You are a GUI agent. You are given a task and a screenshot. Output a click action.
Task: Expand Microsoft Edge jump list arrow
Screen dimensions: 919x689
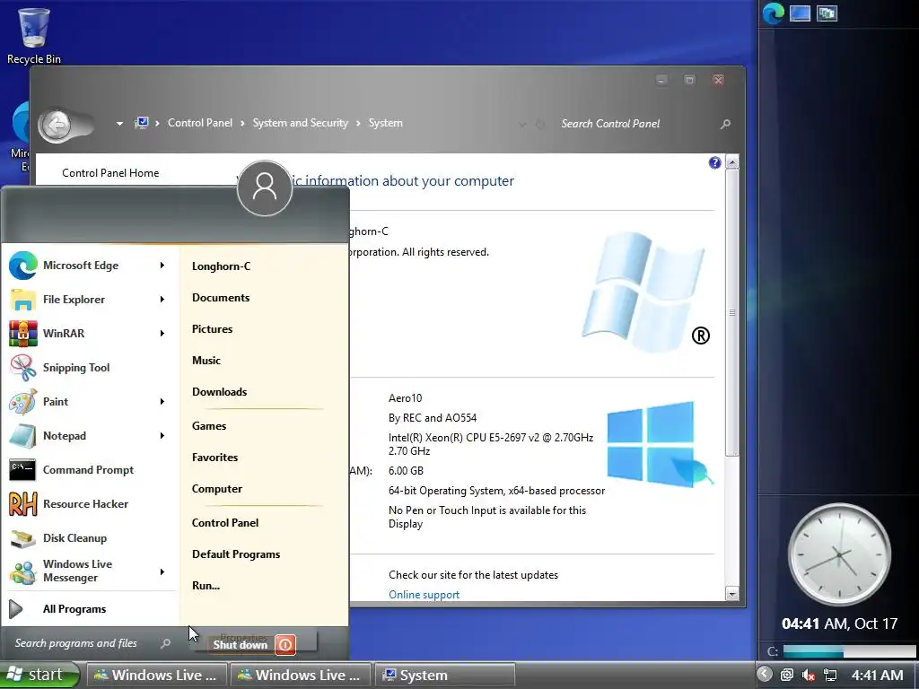point(162,266)
